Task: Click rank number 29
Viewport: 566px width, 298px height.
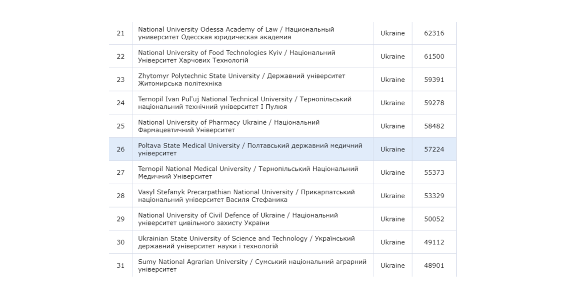Action: pos(121,219)
